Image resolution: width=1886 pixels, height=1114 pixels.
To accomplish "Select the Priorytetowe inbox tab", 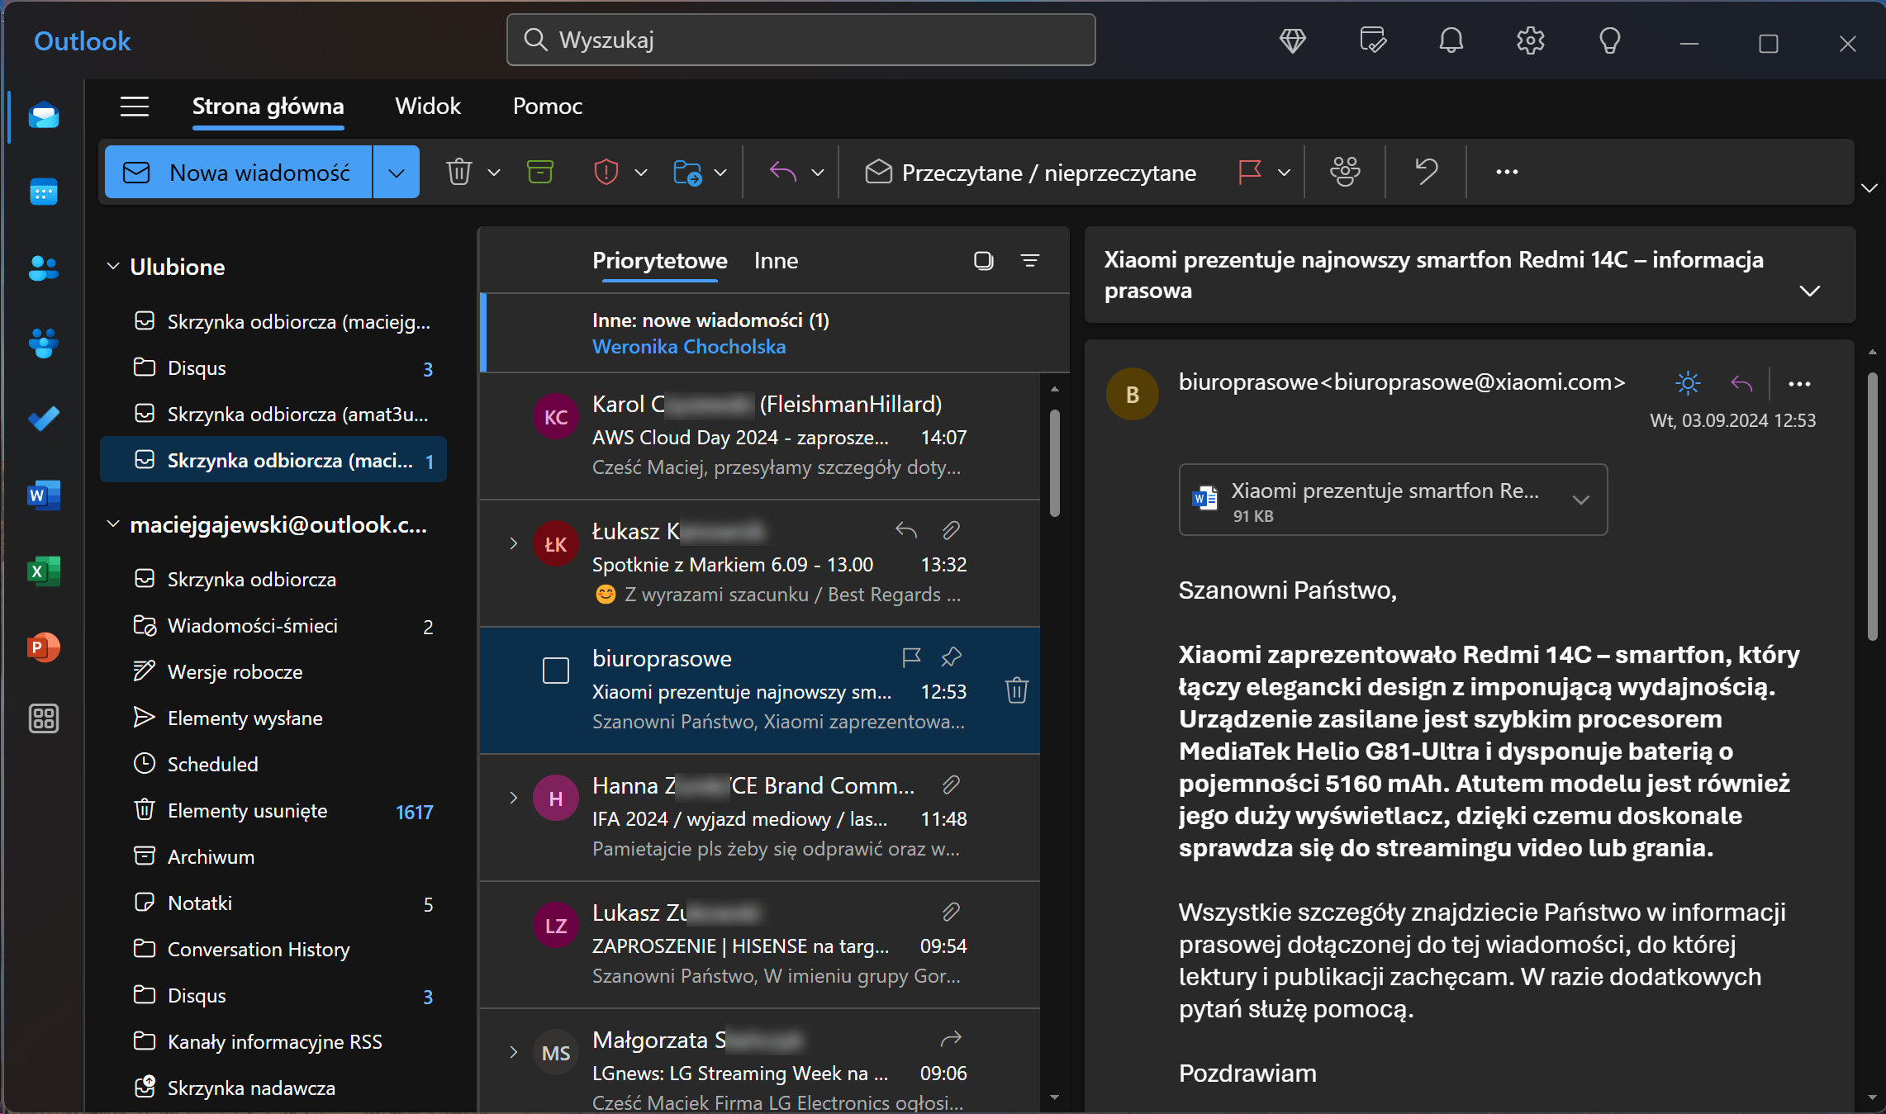I will pos(659,261).
